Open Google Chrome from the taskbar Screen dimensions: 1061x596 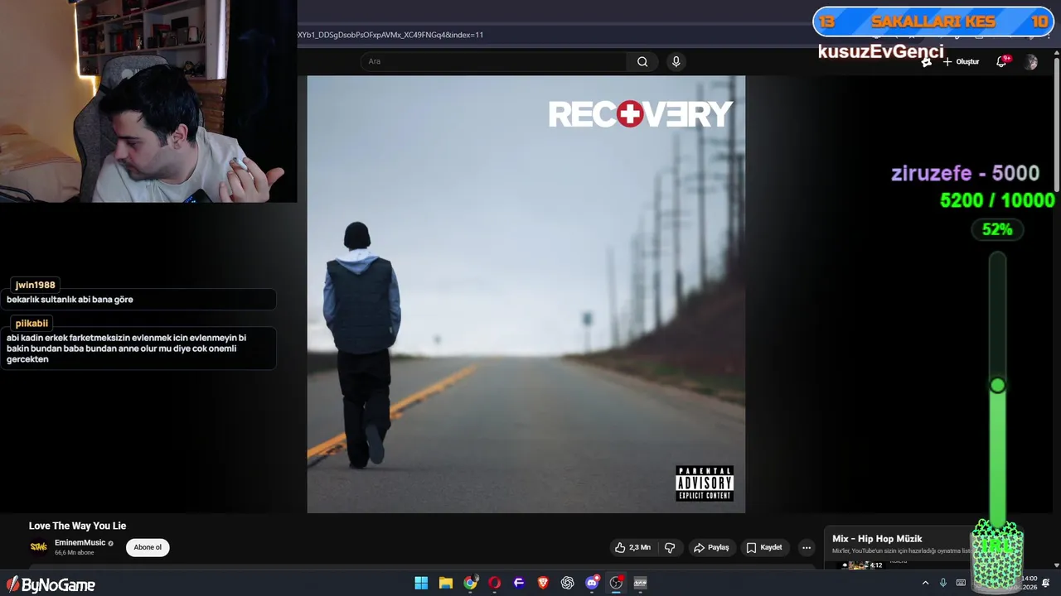point(470,583)
